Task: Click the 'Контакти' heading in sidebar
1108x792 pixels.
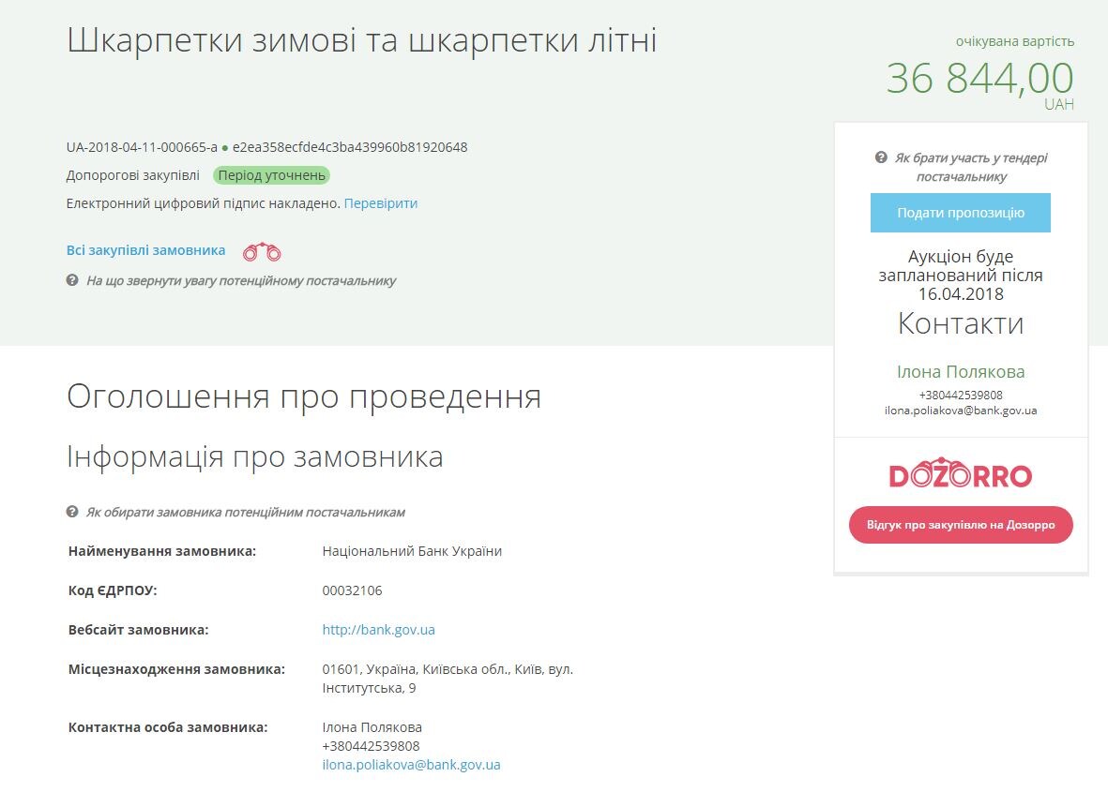Action: 961,324
